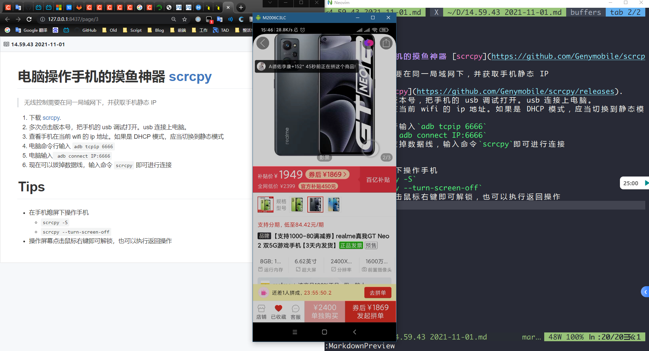Open the 店铺 (shop) icon in Pinduoduo
Viewport: 649px width, 351px height.
[261, 311]
